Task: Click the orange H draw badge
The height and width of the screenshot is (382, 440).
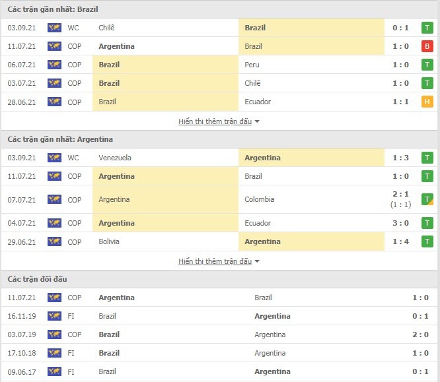Action: [x=427, y=102]
